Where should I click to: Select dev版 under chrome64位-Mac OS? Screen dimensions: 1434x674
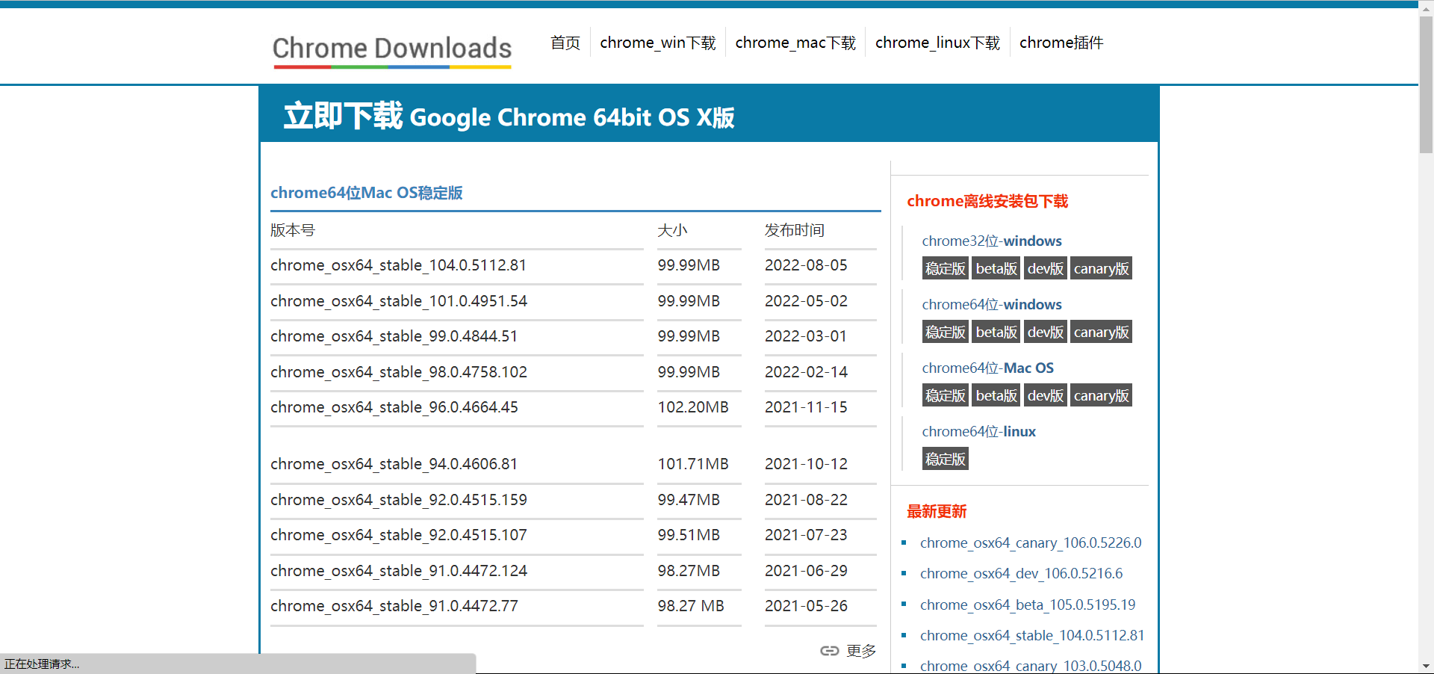point(1045,395)
